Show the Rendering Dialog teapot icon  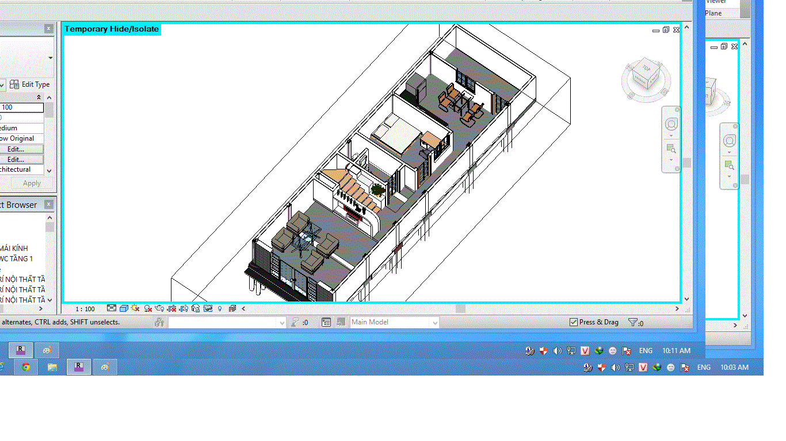pos(159,308)
